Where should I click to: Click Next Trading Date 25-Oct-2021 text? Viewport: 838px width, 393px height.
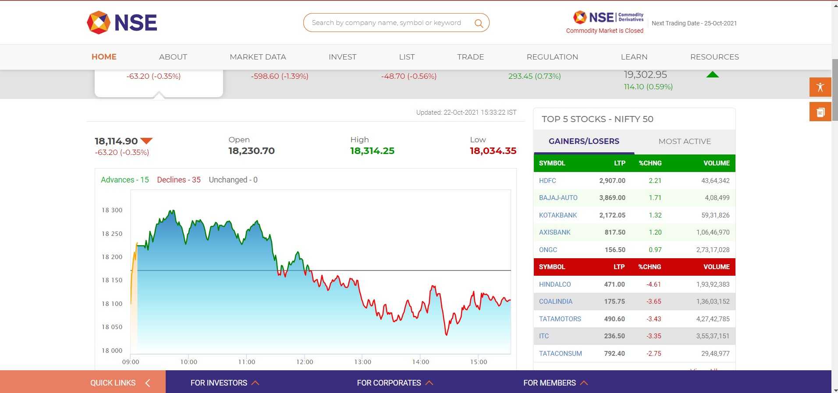click(694, 23)
